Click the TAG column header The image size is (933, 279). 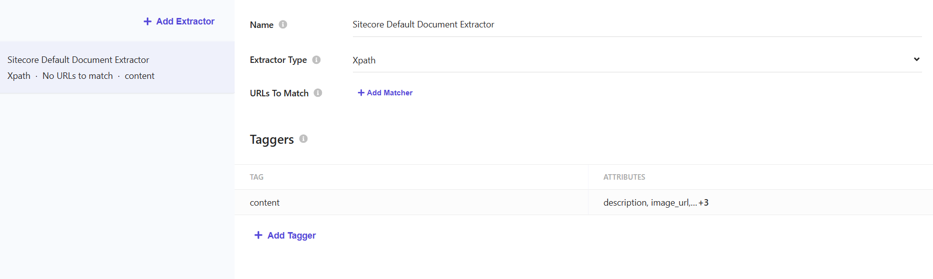tap(257, 177)
